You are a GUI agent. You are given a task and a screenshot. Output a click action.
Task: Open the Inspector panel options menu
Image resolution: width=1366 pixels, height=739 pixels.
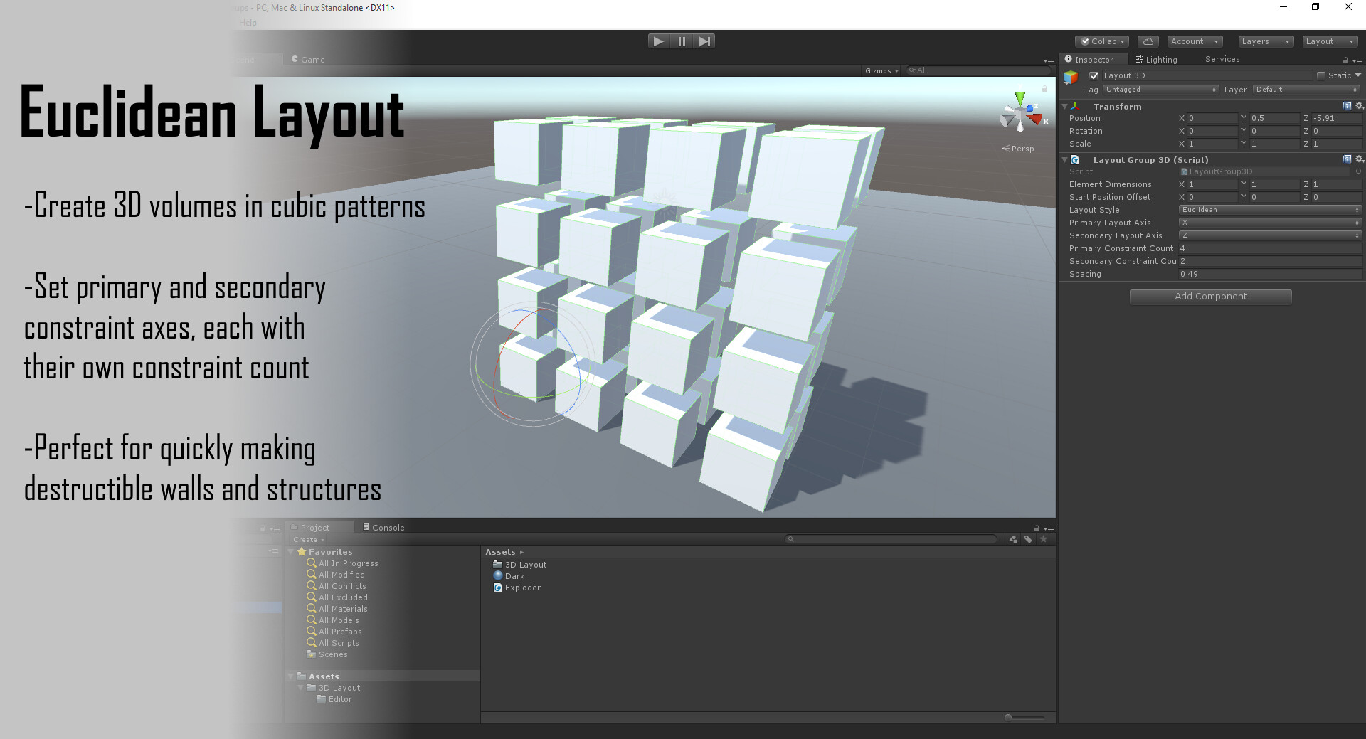1357,60
